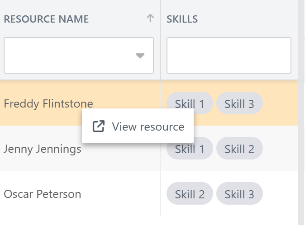Click the Skills filter input field
The height and width of the screenshot is (225, 305).
(x=229, y=55)
